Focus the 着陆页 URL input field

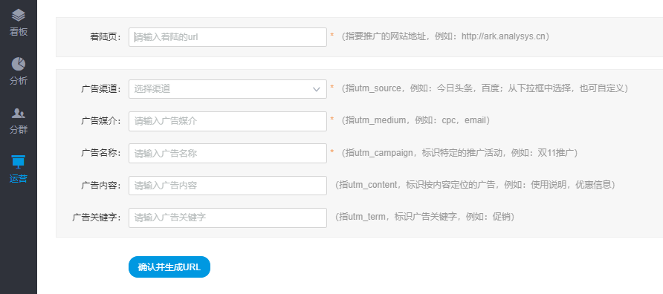pyautogui.click(x=227, y=37)
